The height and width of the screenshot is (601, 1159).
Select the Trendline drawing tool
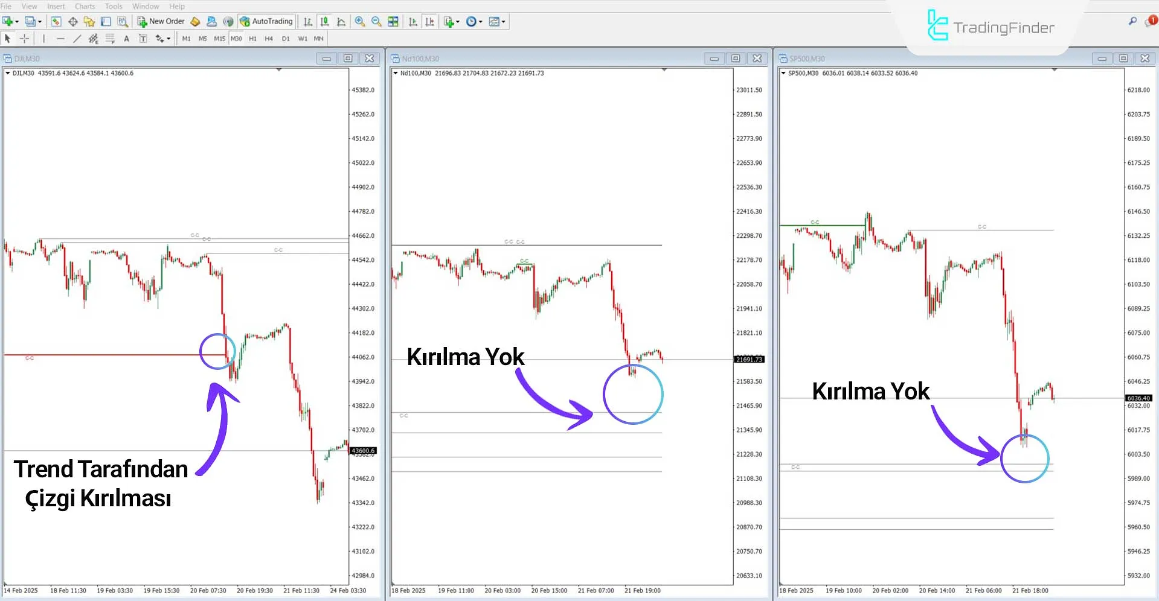[x=77, y=39]
